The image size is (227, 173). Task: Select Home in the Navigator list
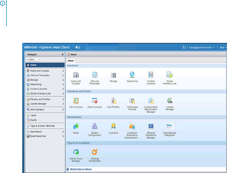click(45, 65)
